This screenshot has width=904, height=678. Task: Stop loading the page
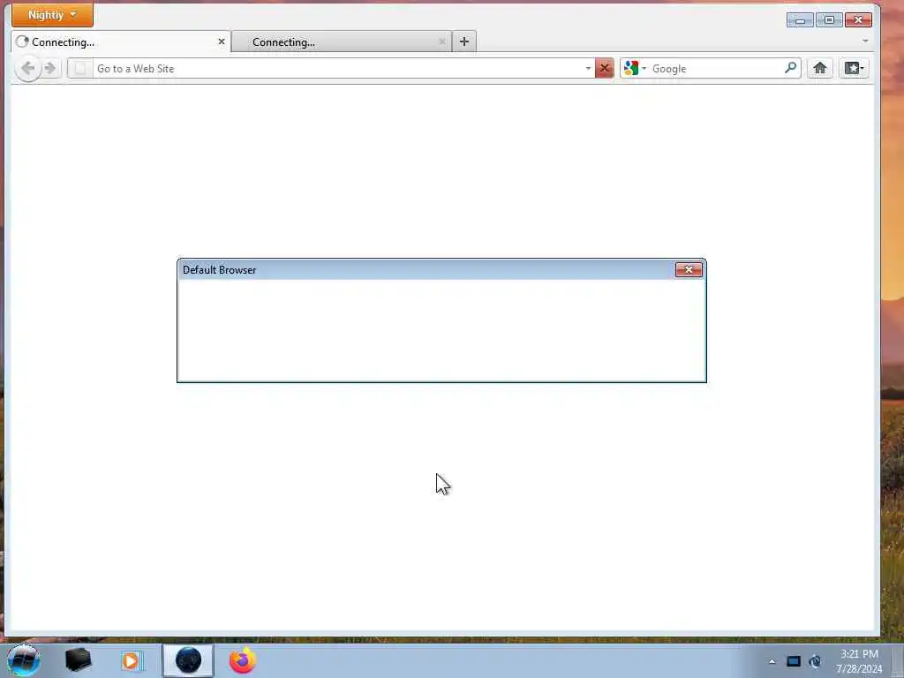tap(604, 69)
